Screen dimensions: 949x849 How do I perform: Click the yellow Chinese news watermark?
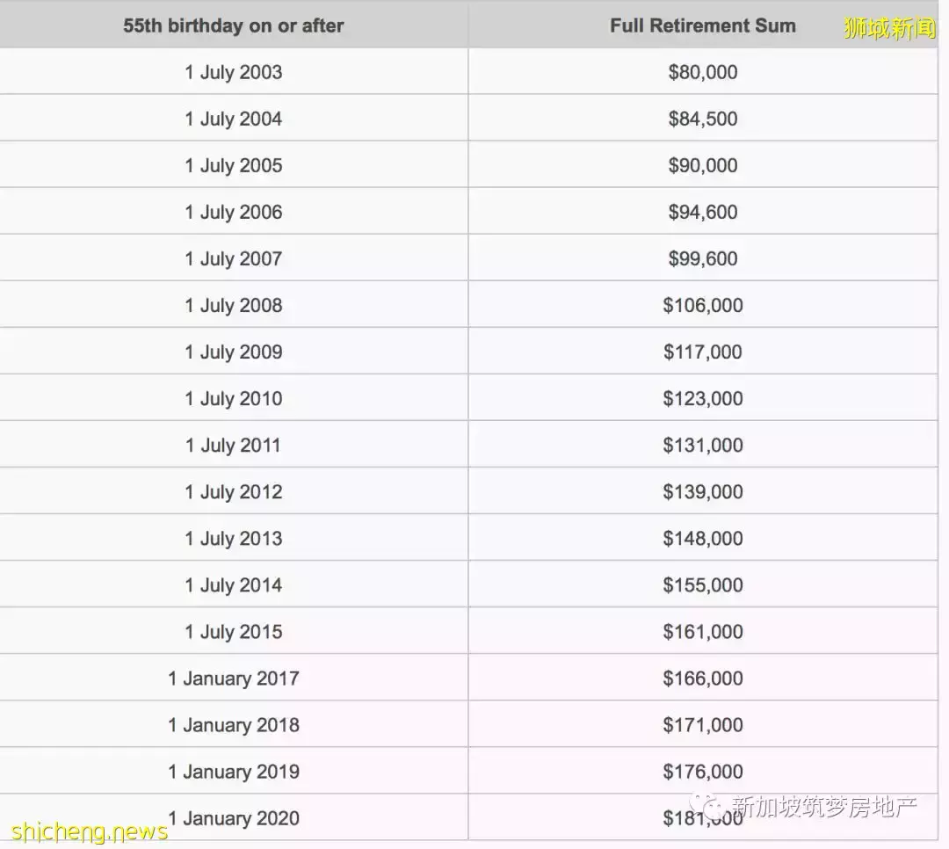[889, 28]
